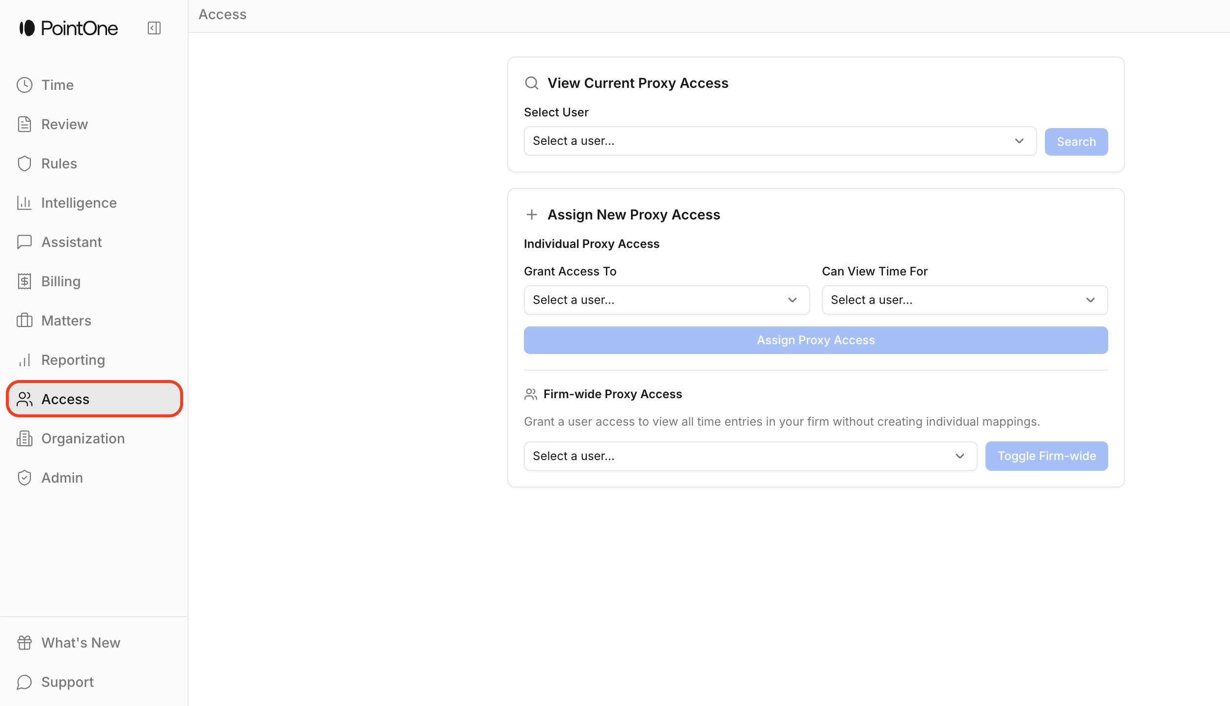Click the Matters briefcase icon
This screenshot has height=706, width=1230.
tap(25, 321)
